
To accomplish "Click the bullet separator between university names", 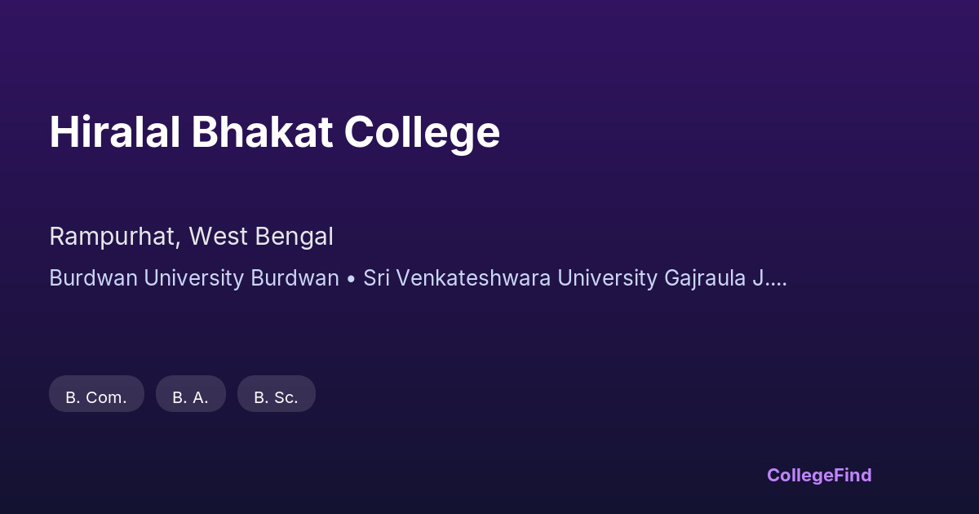I will click(x=351, y=278).
